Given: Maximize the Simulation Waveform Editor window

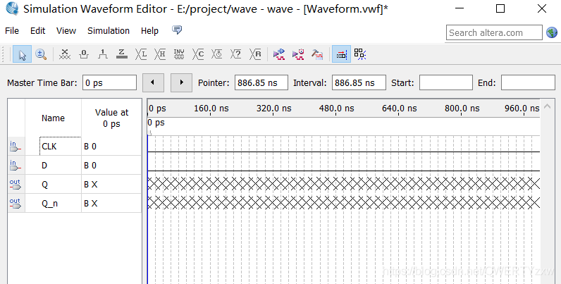Looking at the screenshot, I should [x=500, y=8].
